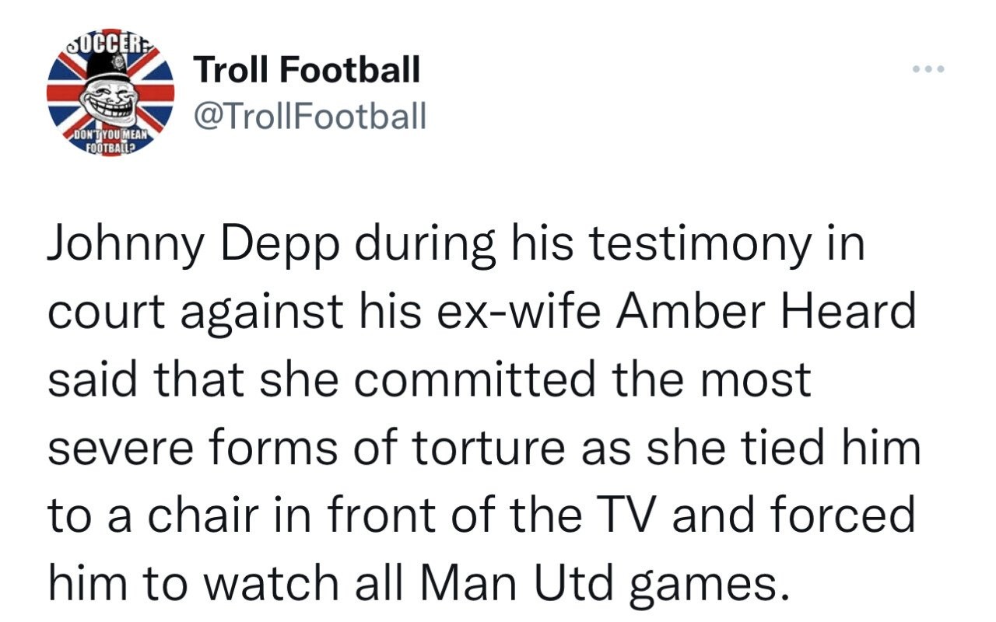This screenshot has height=622, width=996.
Task: Click the word "court" in the tweet
Action: [x=102, y=313]
